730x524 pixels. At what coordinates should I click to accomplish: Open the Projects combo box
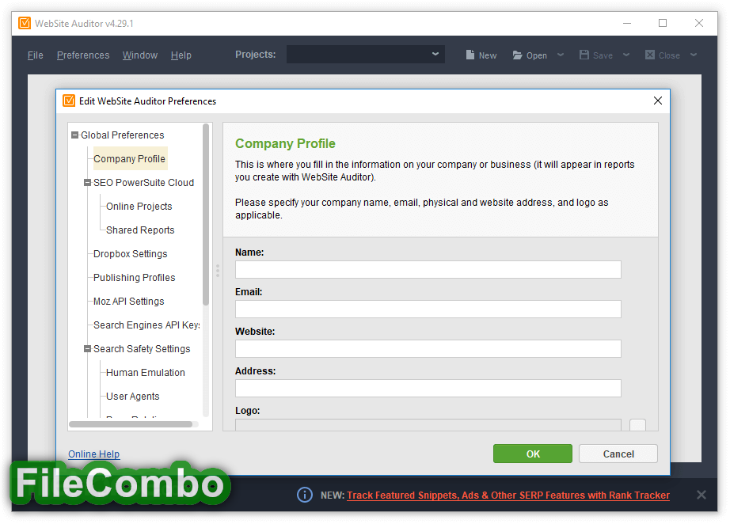pyautogui.click(x=366, y=55)
